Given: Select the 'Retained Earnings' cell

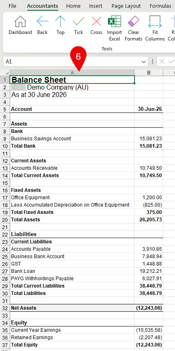Looking at the screenshot, I should (x=72, y=337).
